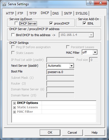The width and height of the screenshot is (109, 140).
Task: Click the Help button
Action: pyautogui.click(x=95, y=133)
